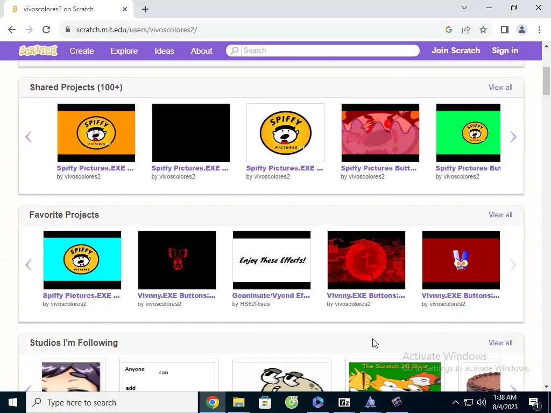
Task: Click the tab search chevron in title bar
Action: pyautogui.click(x=464, y=8)
